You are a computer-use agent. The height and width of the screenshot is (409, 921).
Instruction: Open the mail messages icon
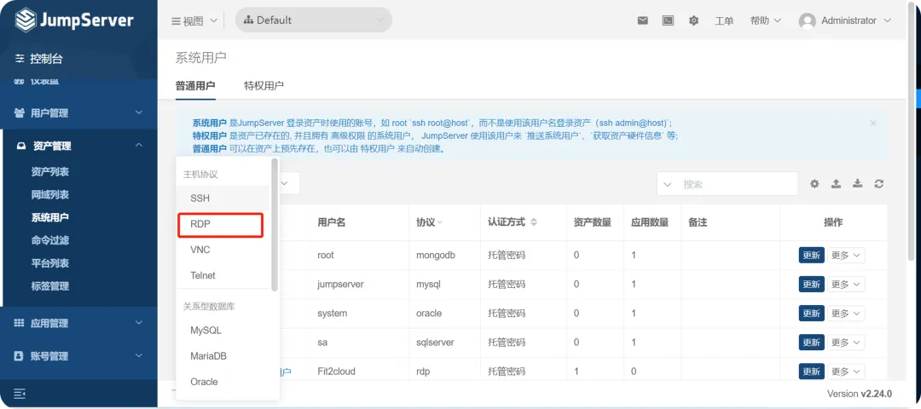pyautogui.click(x=643, y=20)
